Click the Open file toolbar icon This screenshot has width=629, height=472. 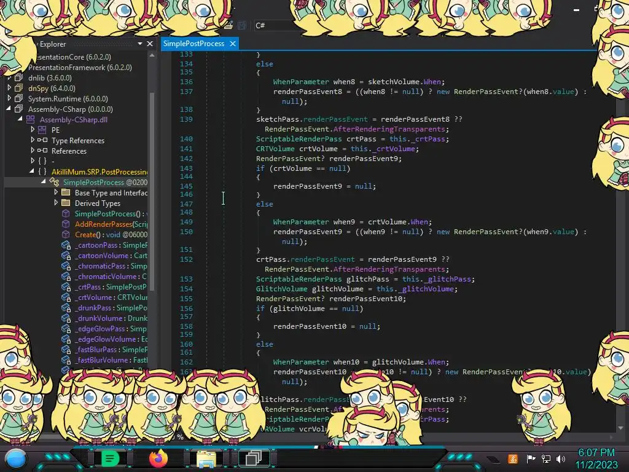coord(229,25)
